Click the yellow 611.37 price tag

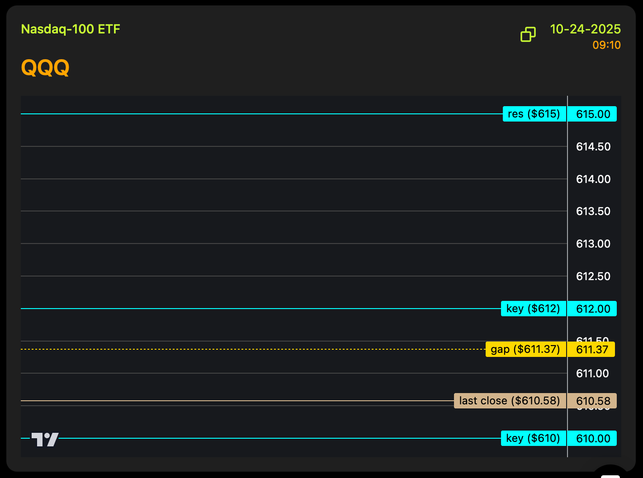click(591, 349)
